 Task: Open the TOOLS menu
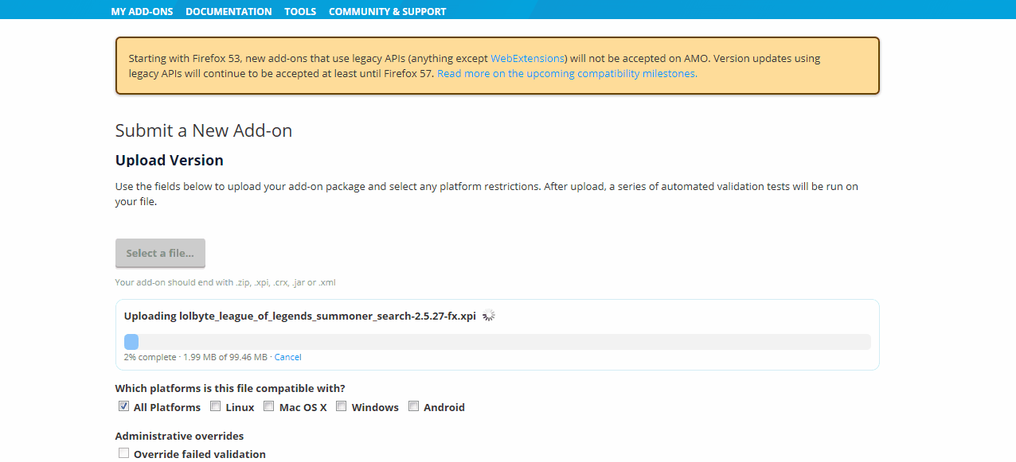coord(300,11)
